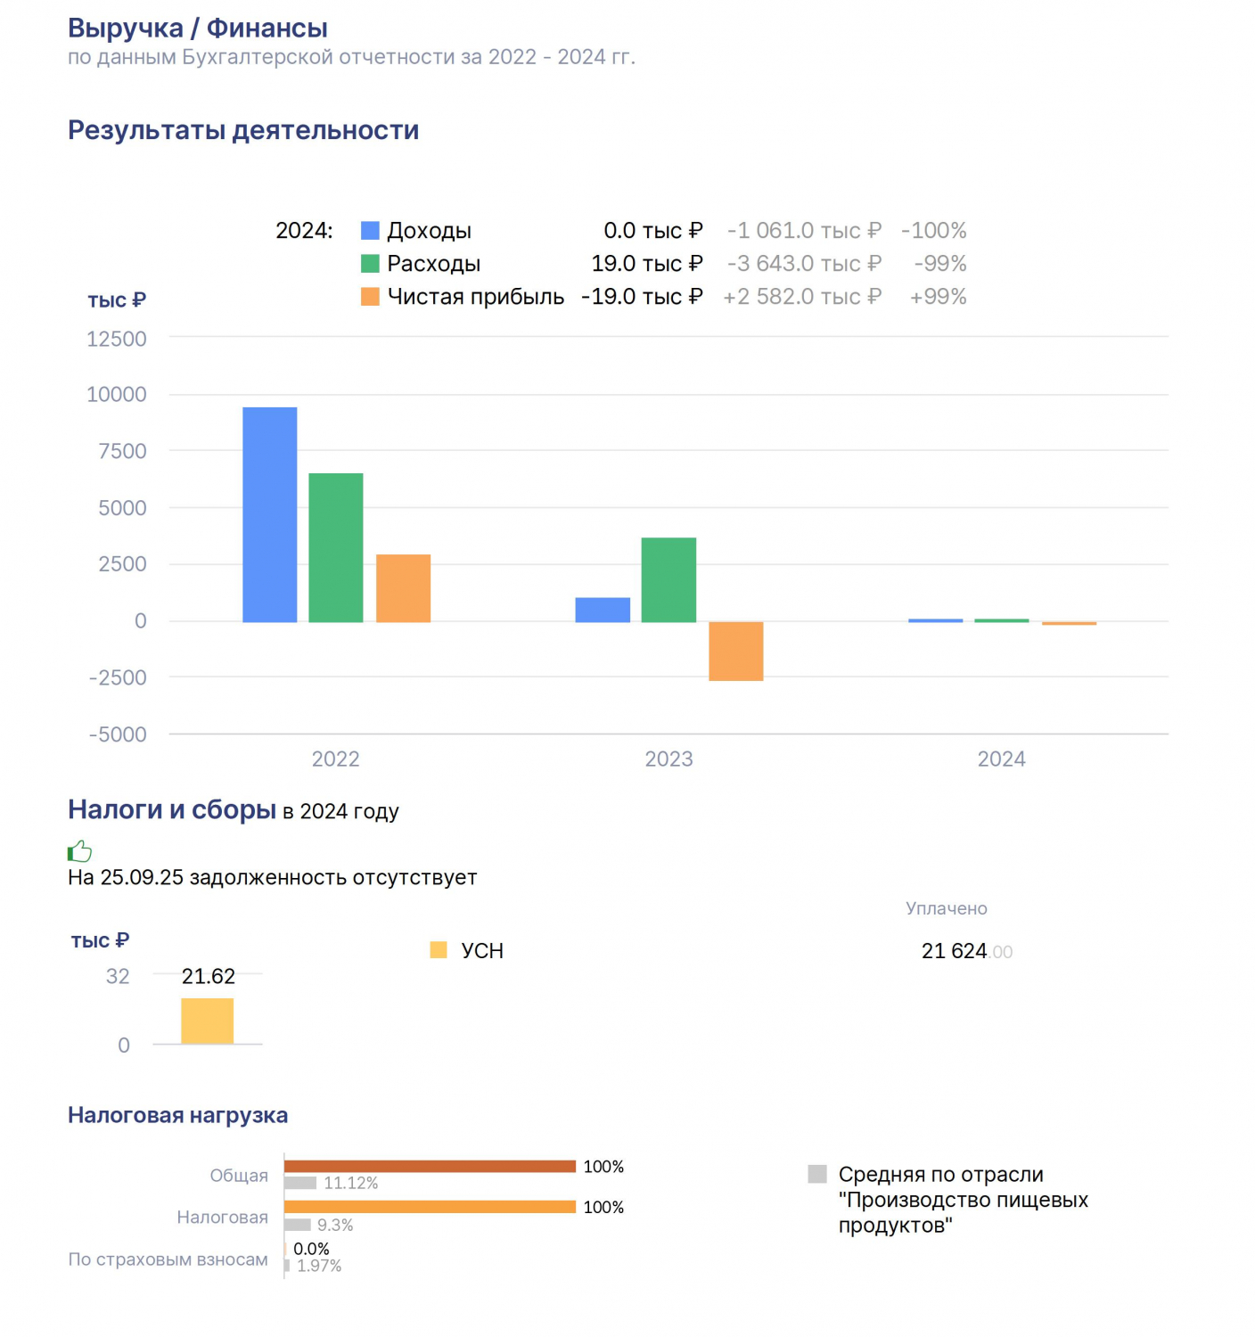Click the По страховым взносам label
This screenshot has width=1255, height=1337.
click(168, 1259)
